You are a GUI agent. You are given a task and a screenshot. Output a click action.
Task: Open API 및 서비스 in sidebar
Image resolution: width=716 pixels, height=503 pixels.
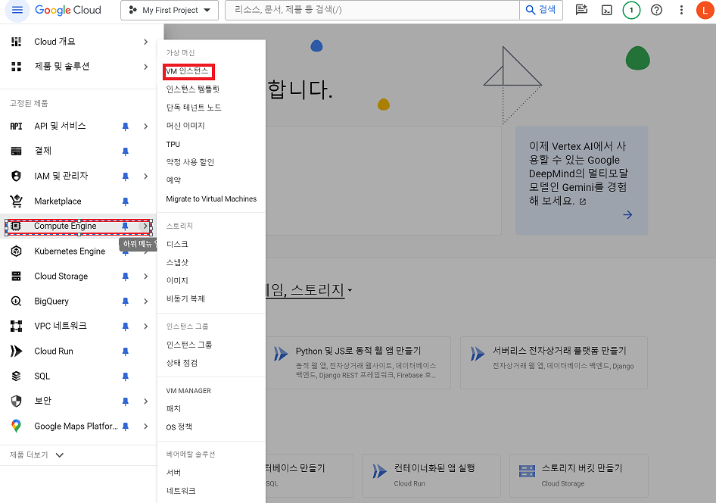click(x=60, y=126)
